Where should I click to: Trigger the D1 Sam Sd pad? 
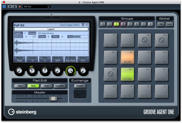coord(144,91)
